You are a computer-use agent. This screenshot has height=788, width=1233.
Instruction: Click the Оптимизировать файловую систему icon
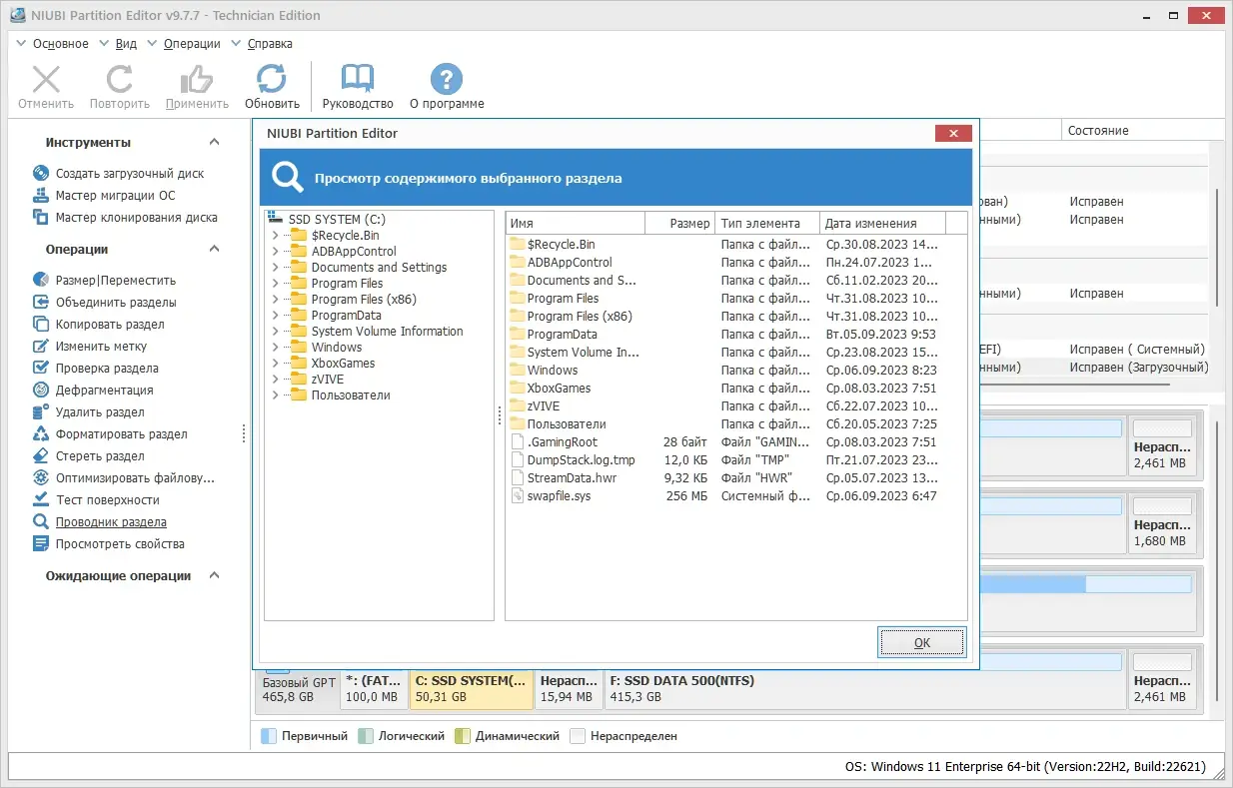tap(41, 477)
